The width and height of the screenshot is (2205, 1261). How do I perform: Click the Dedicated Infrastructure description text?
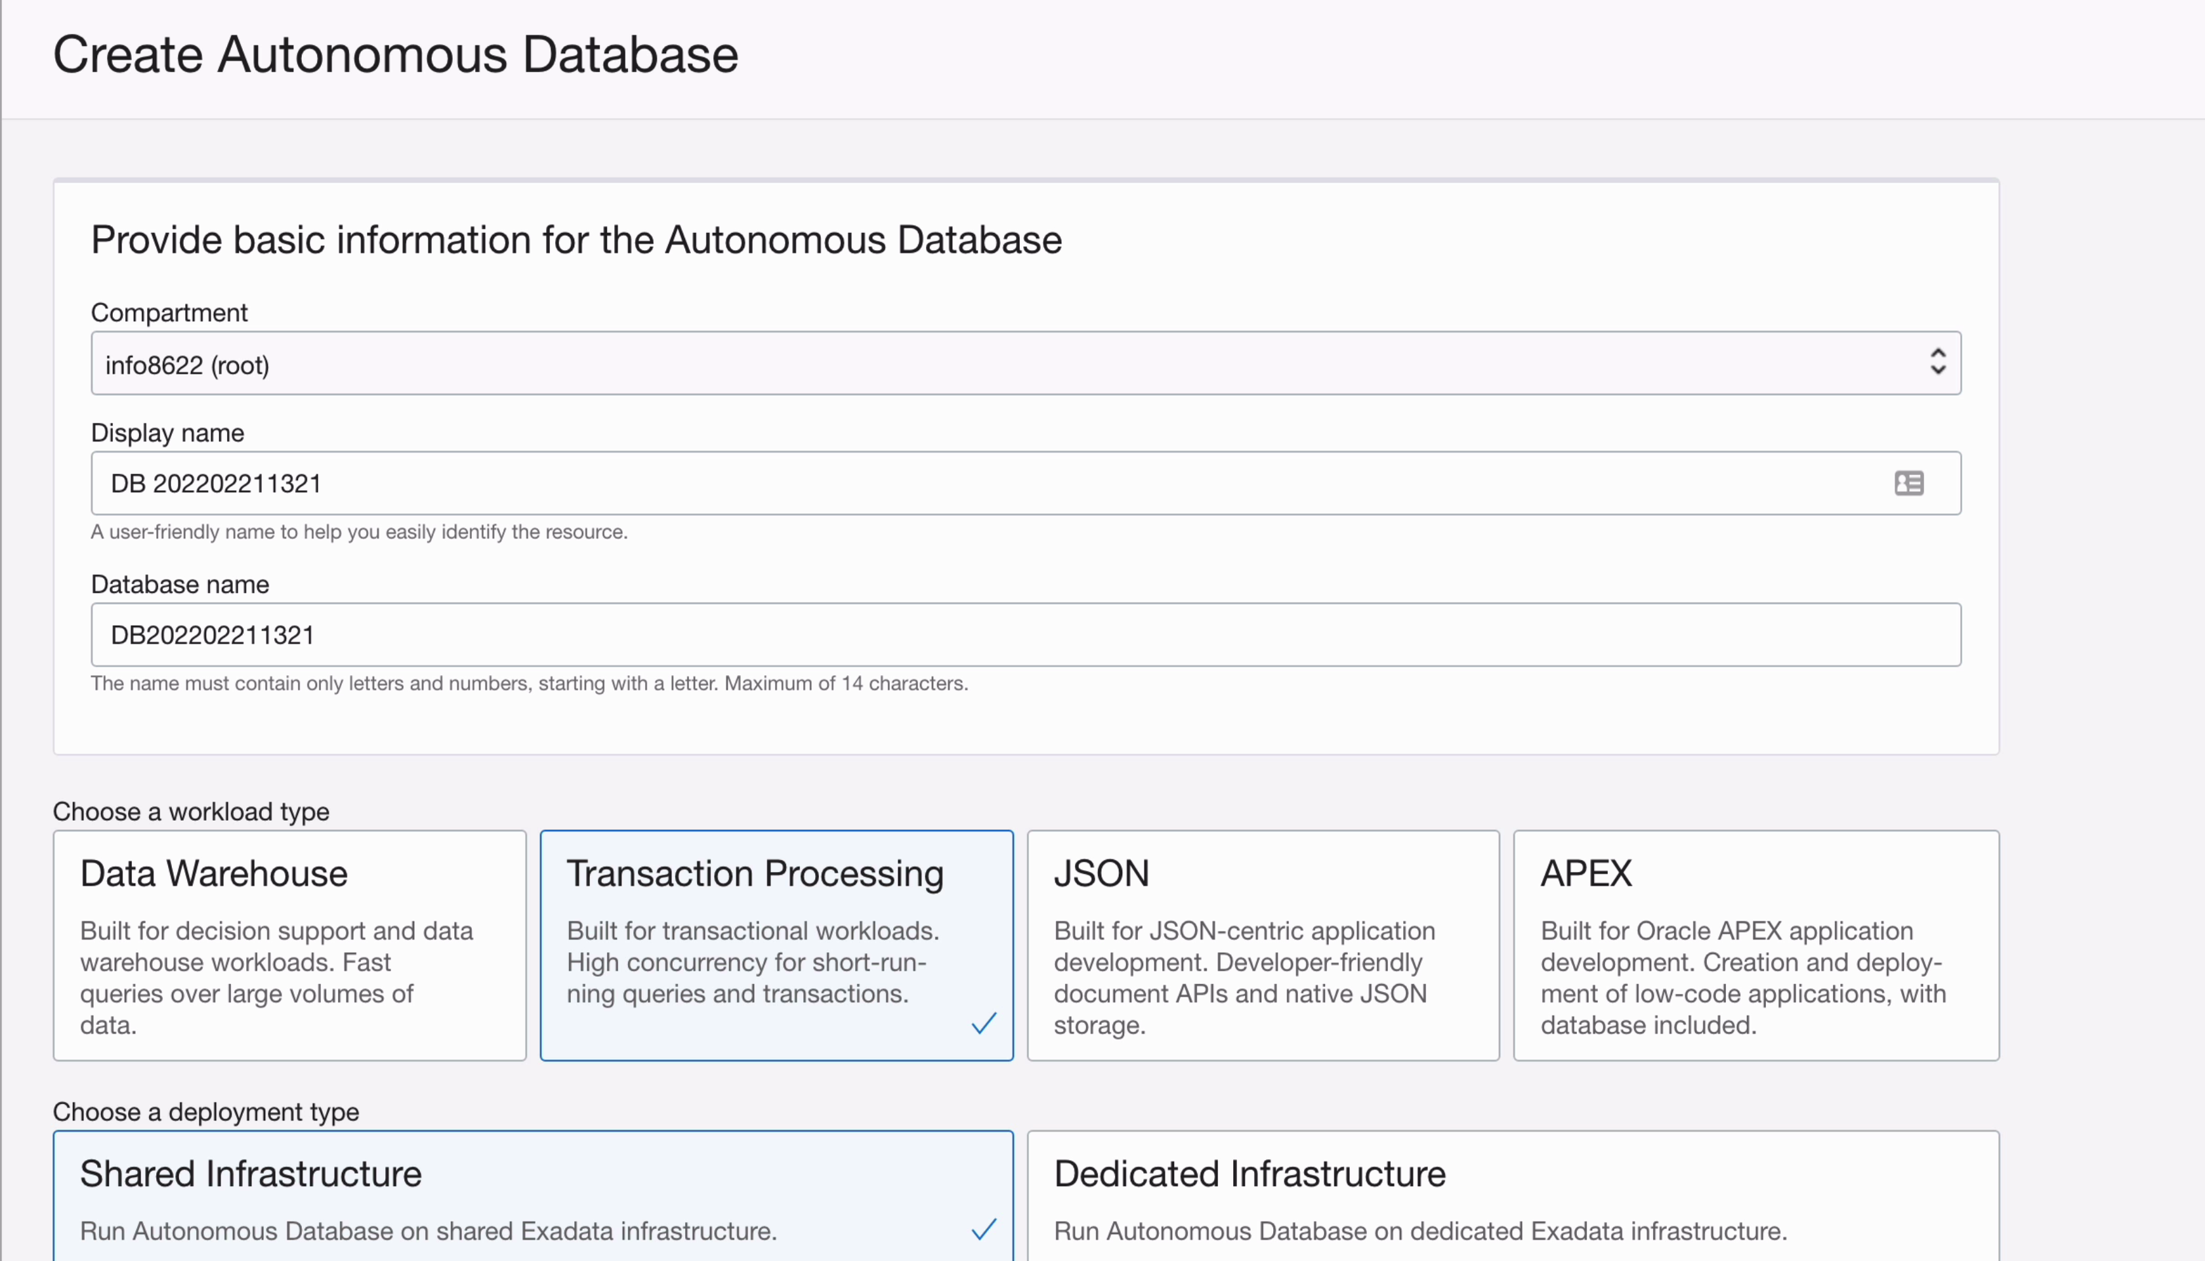coord(1420,1231)
